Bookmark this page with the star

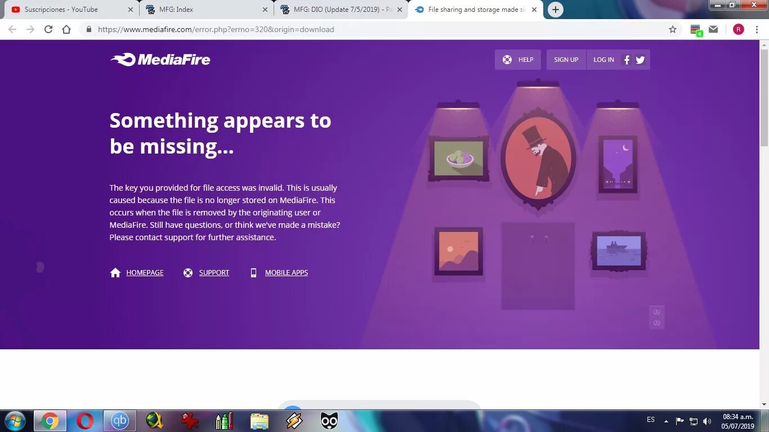pos(673,29)
